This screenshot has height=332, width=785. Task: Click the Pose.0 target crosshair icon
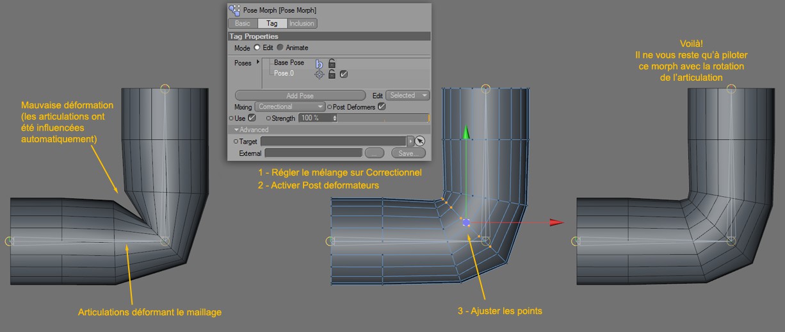[x=319, y=74]
